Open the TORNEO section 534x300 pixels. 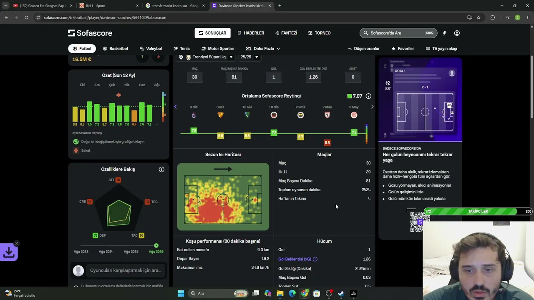(x=319, y=33)
